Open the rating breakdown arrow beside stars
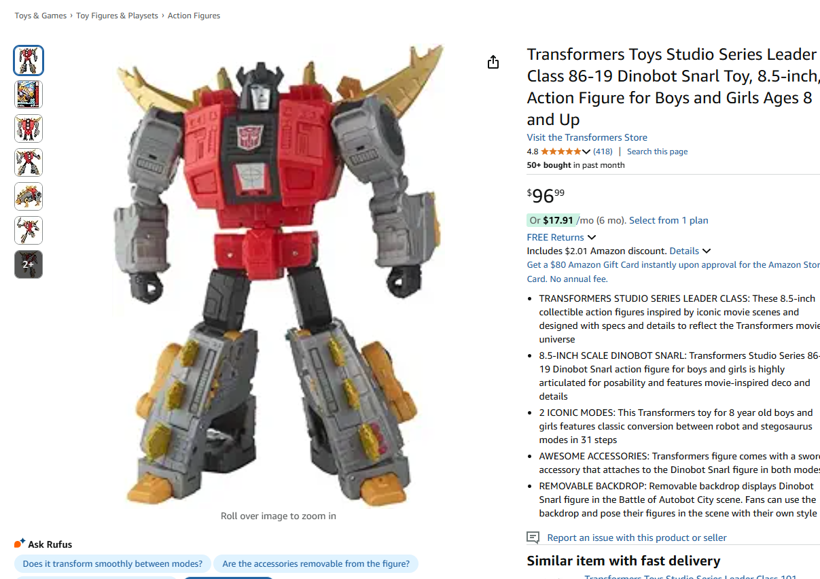The image size is (820, 579). 586,152
